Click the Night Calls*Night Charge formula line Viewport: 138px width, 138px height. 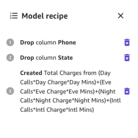[70, 101]
